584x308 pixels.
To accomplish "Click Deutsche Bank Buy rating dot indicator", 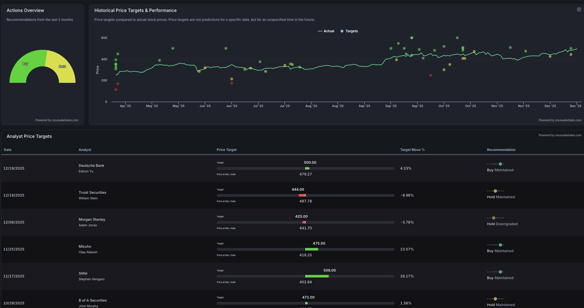I will coord(500,164).
